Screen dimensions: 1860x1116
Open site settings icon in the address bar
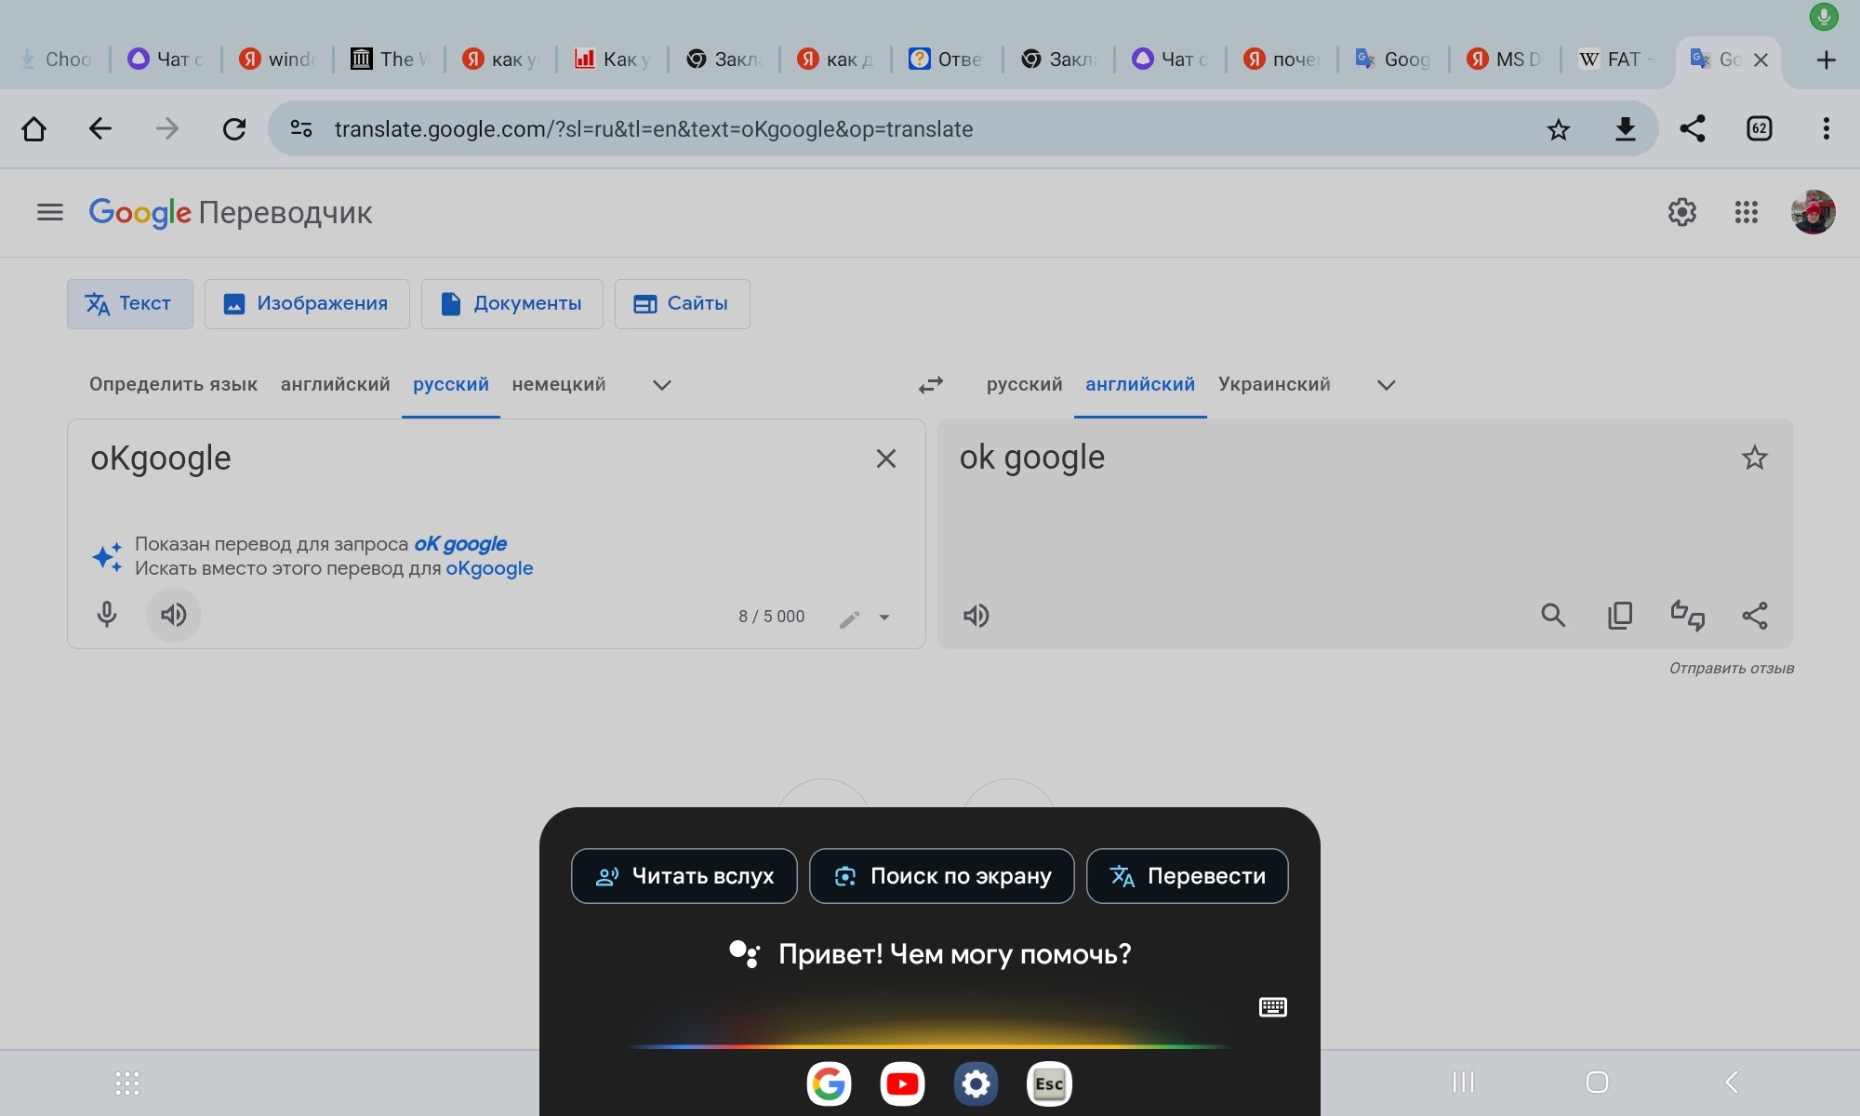[x=301, y=128]
